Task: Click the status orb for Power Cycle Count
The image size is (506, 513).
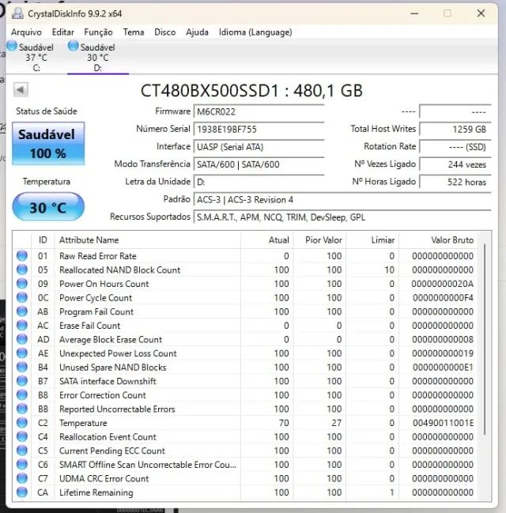Action: point(22,297)
